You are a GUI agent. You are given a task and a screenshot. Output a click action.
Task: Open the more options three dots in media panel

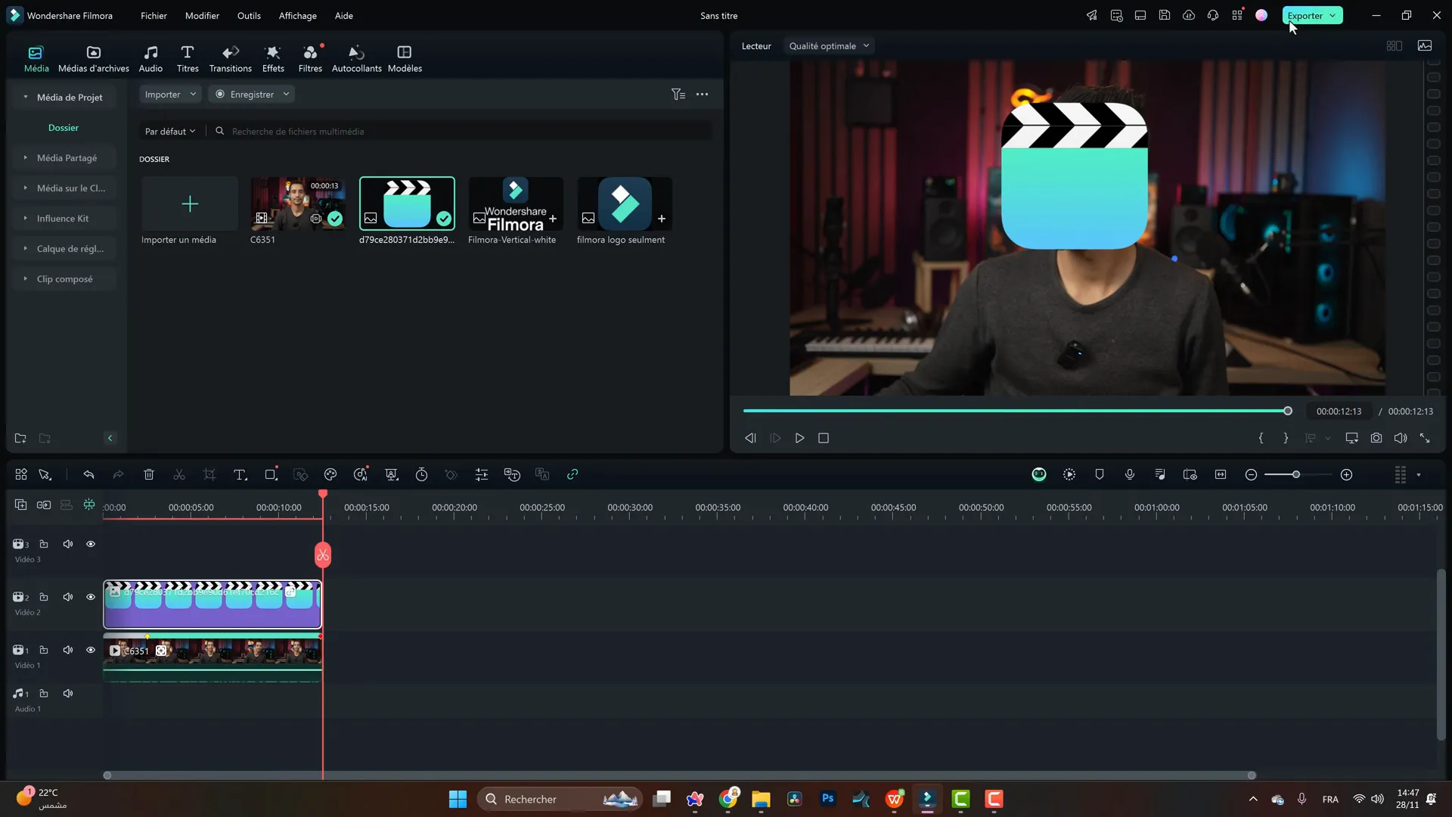702,95
